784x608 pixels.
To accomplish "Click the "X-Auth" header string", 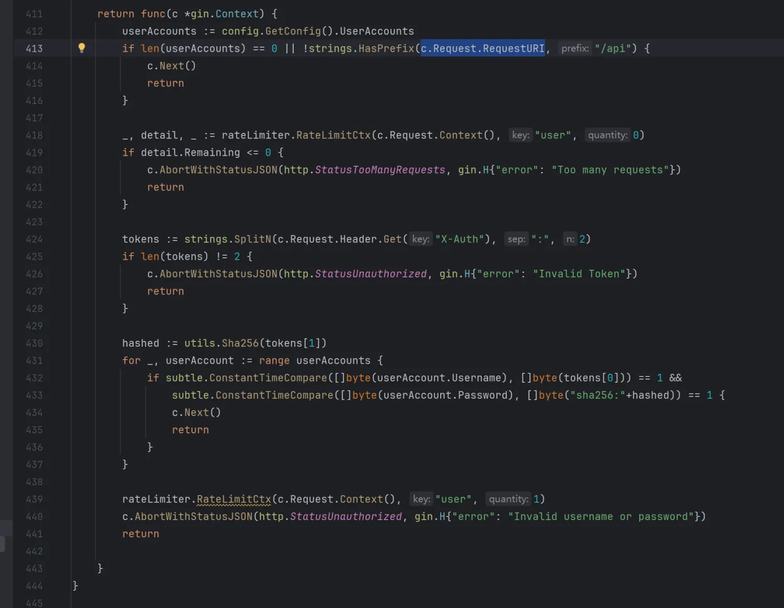I will [x=460, y=239].
